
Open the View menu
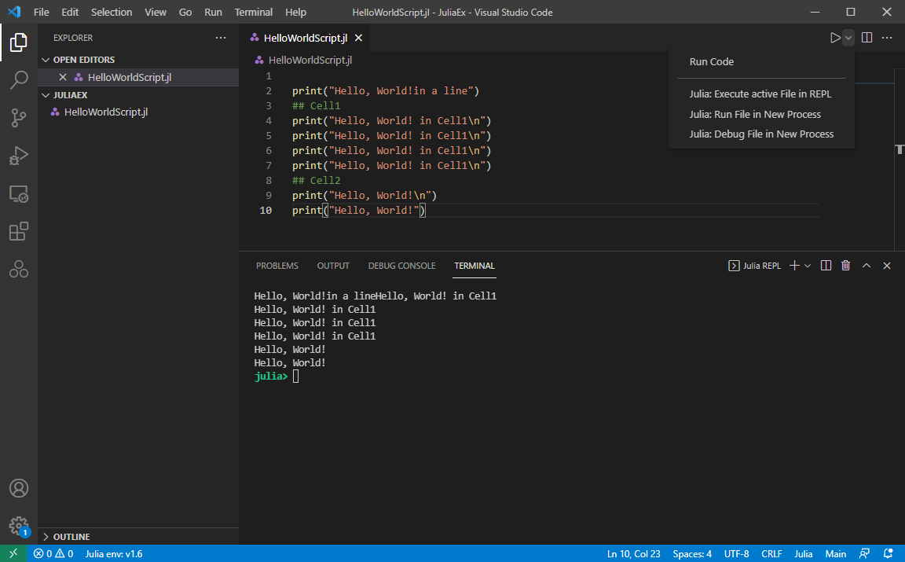156,12
